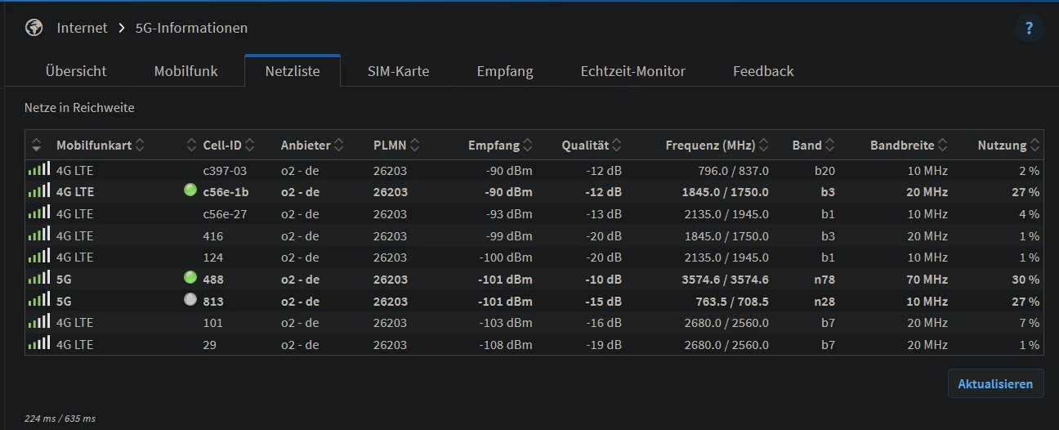The width and height of the screenshot is (1059, 430).
Task: Open help with the question mark icon
Action: click(1029, 28)
